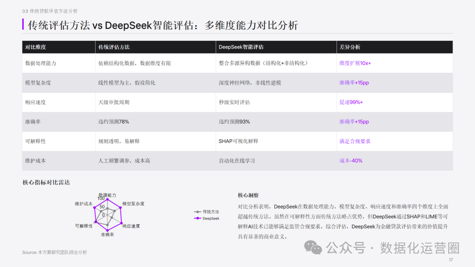Viewport: 475px width, 267px height.
Task: Select the cell '线性模型为主，假设简化'
Action: pos(127,83)
